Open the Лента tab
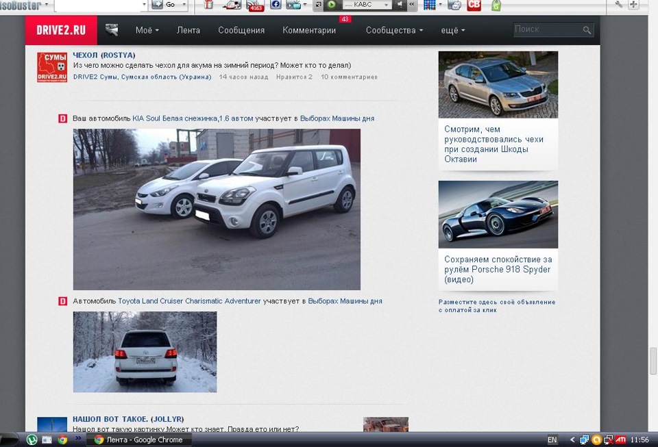Image resolution: width=658 pixels, height=447 pixels. [x=188, y=30]
